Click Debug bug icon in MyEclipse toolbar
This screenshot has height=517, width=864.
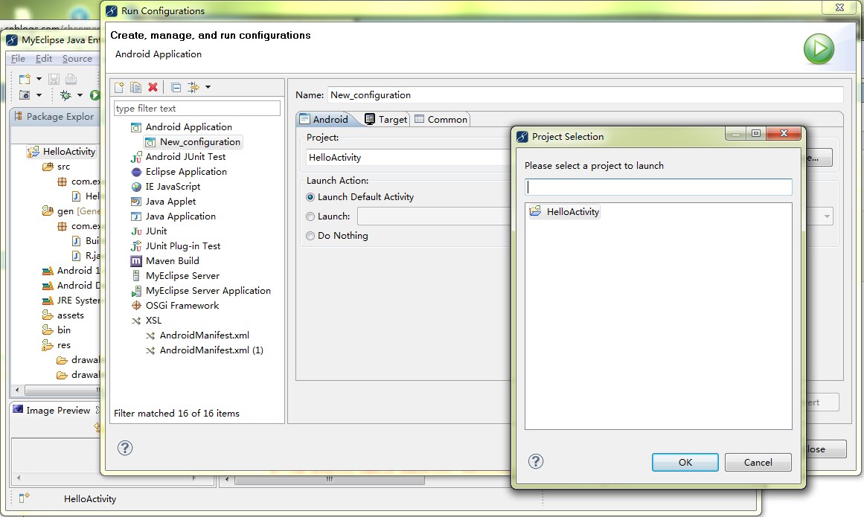(65, 95)
